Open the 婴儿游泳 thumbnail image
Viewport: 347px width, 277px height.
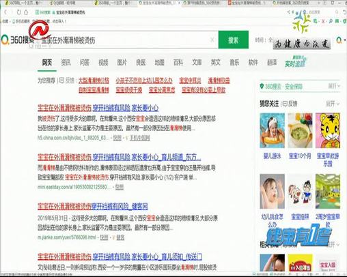tap(272, 131)
